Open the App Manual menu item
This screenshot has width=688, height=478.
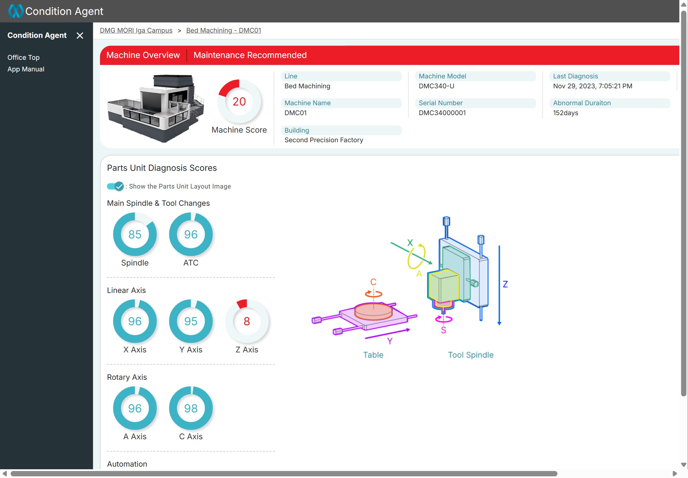point(26,69)
